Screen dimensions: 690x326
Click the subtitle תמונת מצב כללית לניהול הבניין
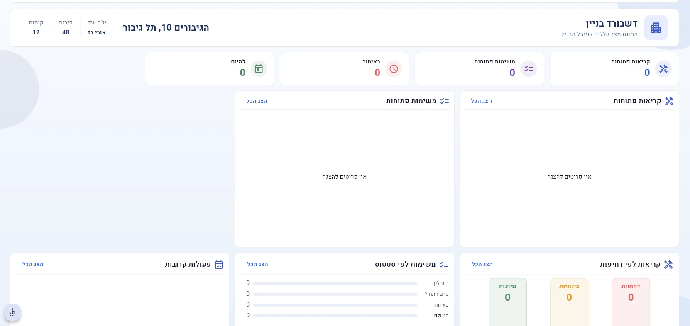click(599, 34)
